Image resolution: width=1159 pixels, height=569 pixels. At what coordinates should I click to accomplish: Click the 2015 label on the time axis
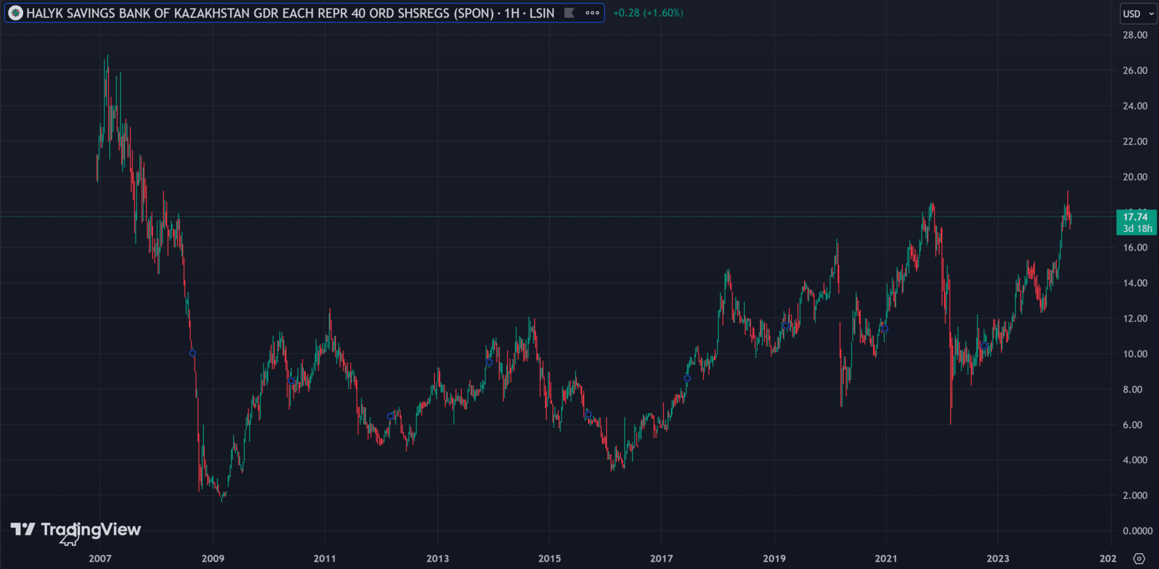coord(550,558)
